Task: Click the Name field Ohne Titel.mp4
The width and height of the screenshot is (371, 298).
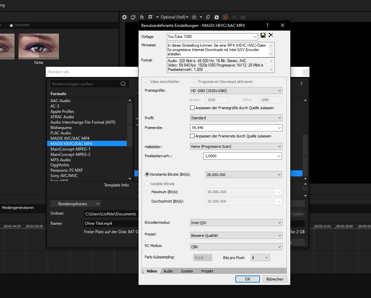Action: click(111, 223)
